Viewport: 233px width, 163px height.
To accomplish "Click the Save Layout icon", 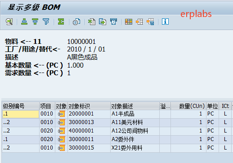I will point(150,22).
